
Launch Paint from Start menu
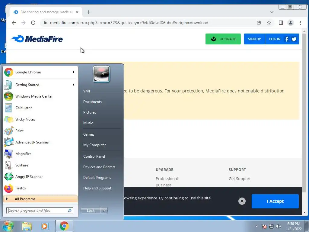40,130
